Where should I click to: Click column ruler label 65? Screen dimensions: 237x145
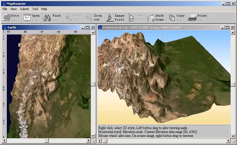click(8, 32)
